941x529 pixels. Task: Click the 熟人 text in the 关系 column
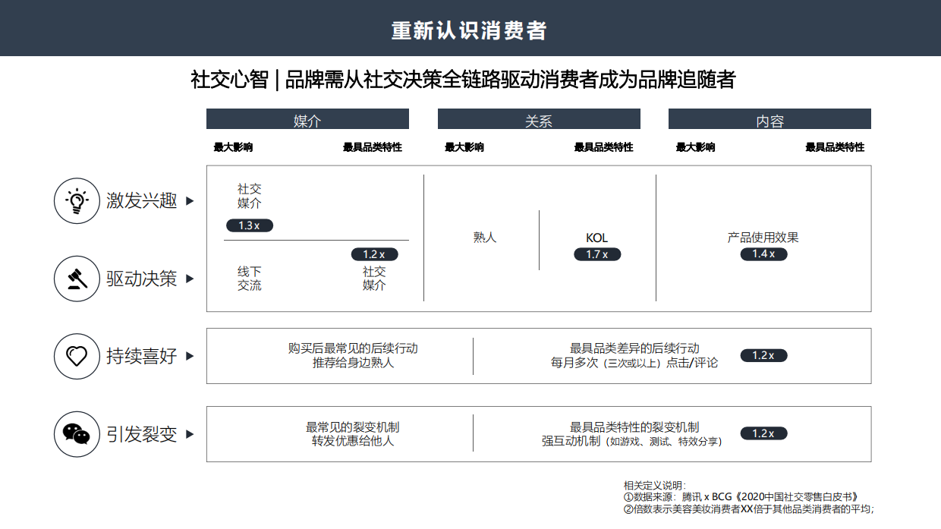[x=486, y=238]
